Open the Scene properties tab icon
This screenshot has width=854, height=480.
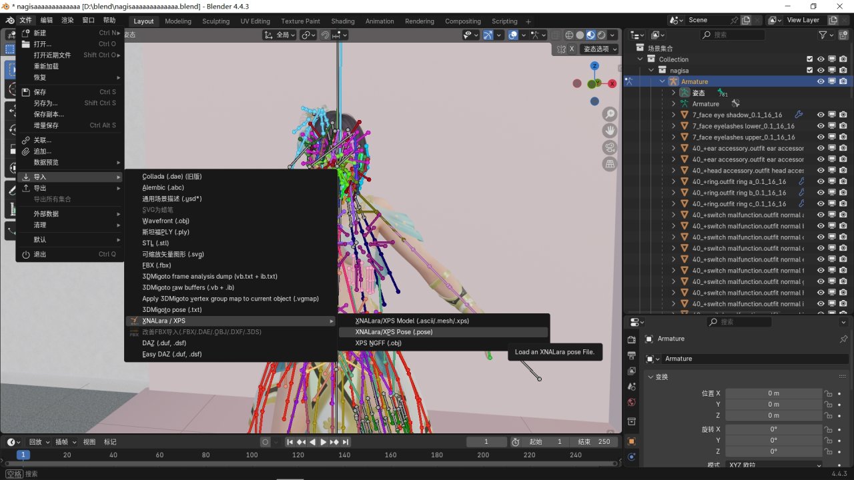click(x=631, y=387)
